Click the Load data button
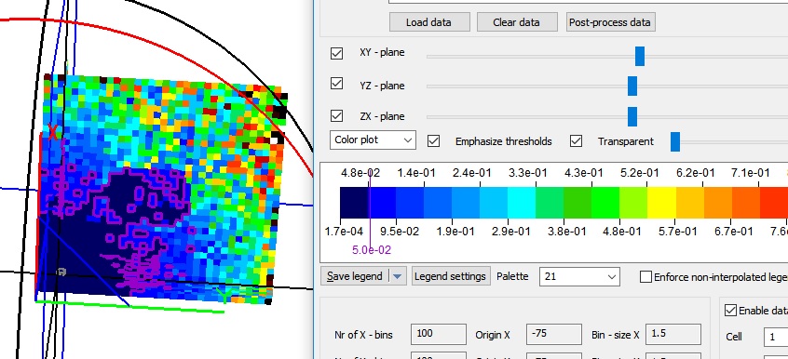788x359 pixels. [x=429, y=22]
